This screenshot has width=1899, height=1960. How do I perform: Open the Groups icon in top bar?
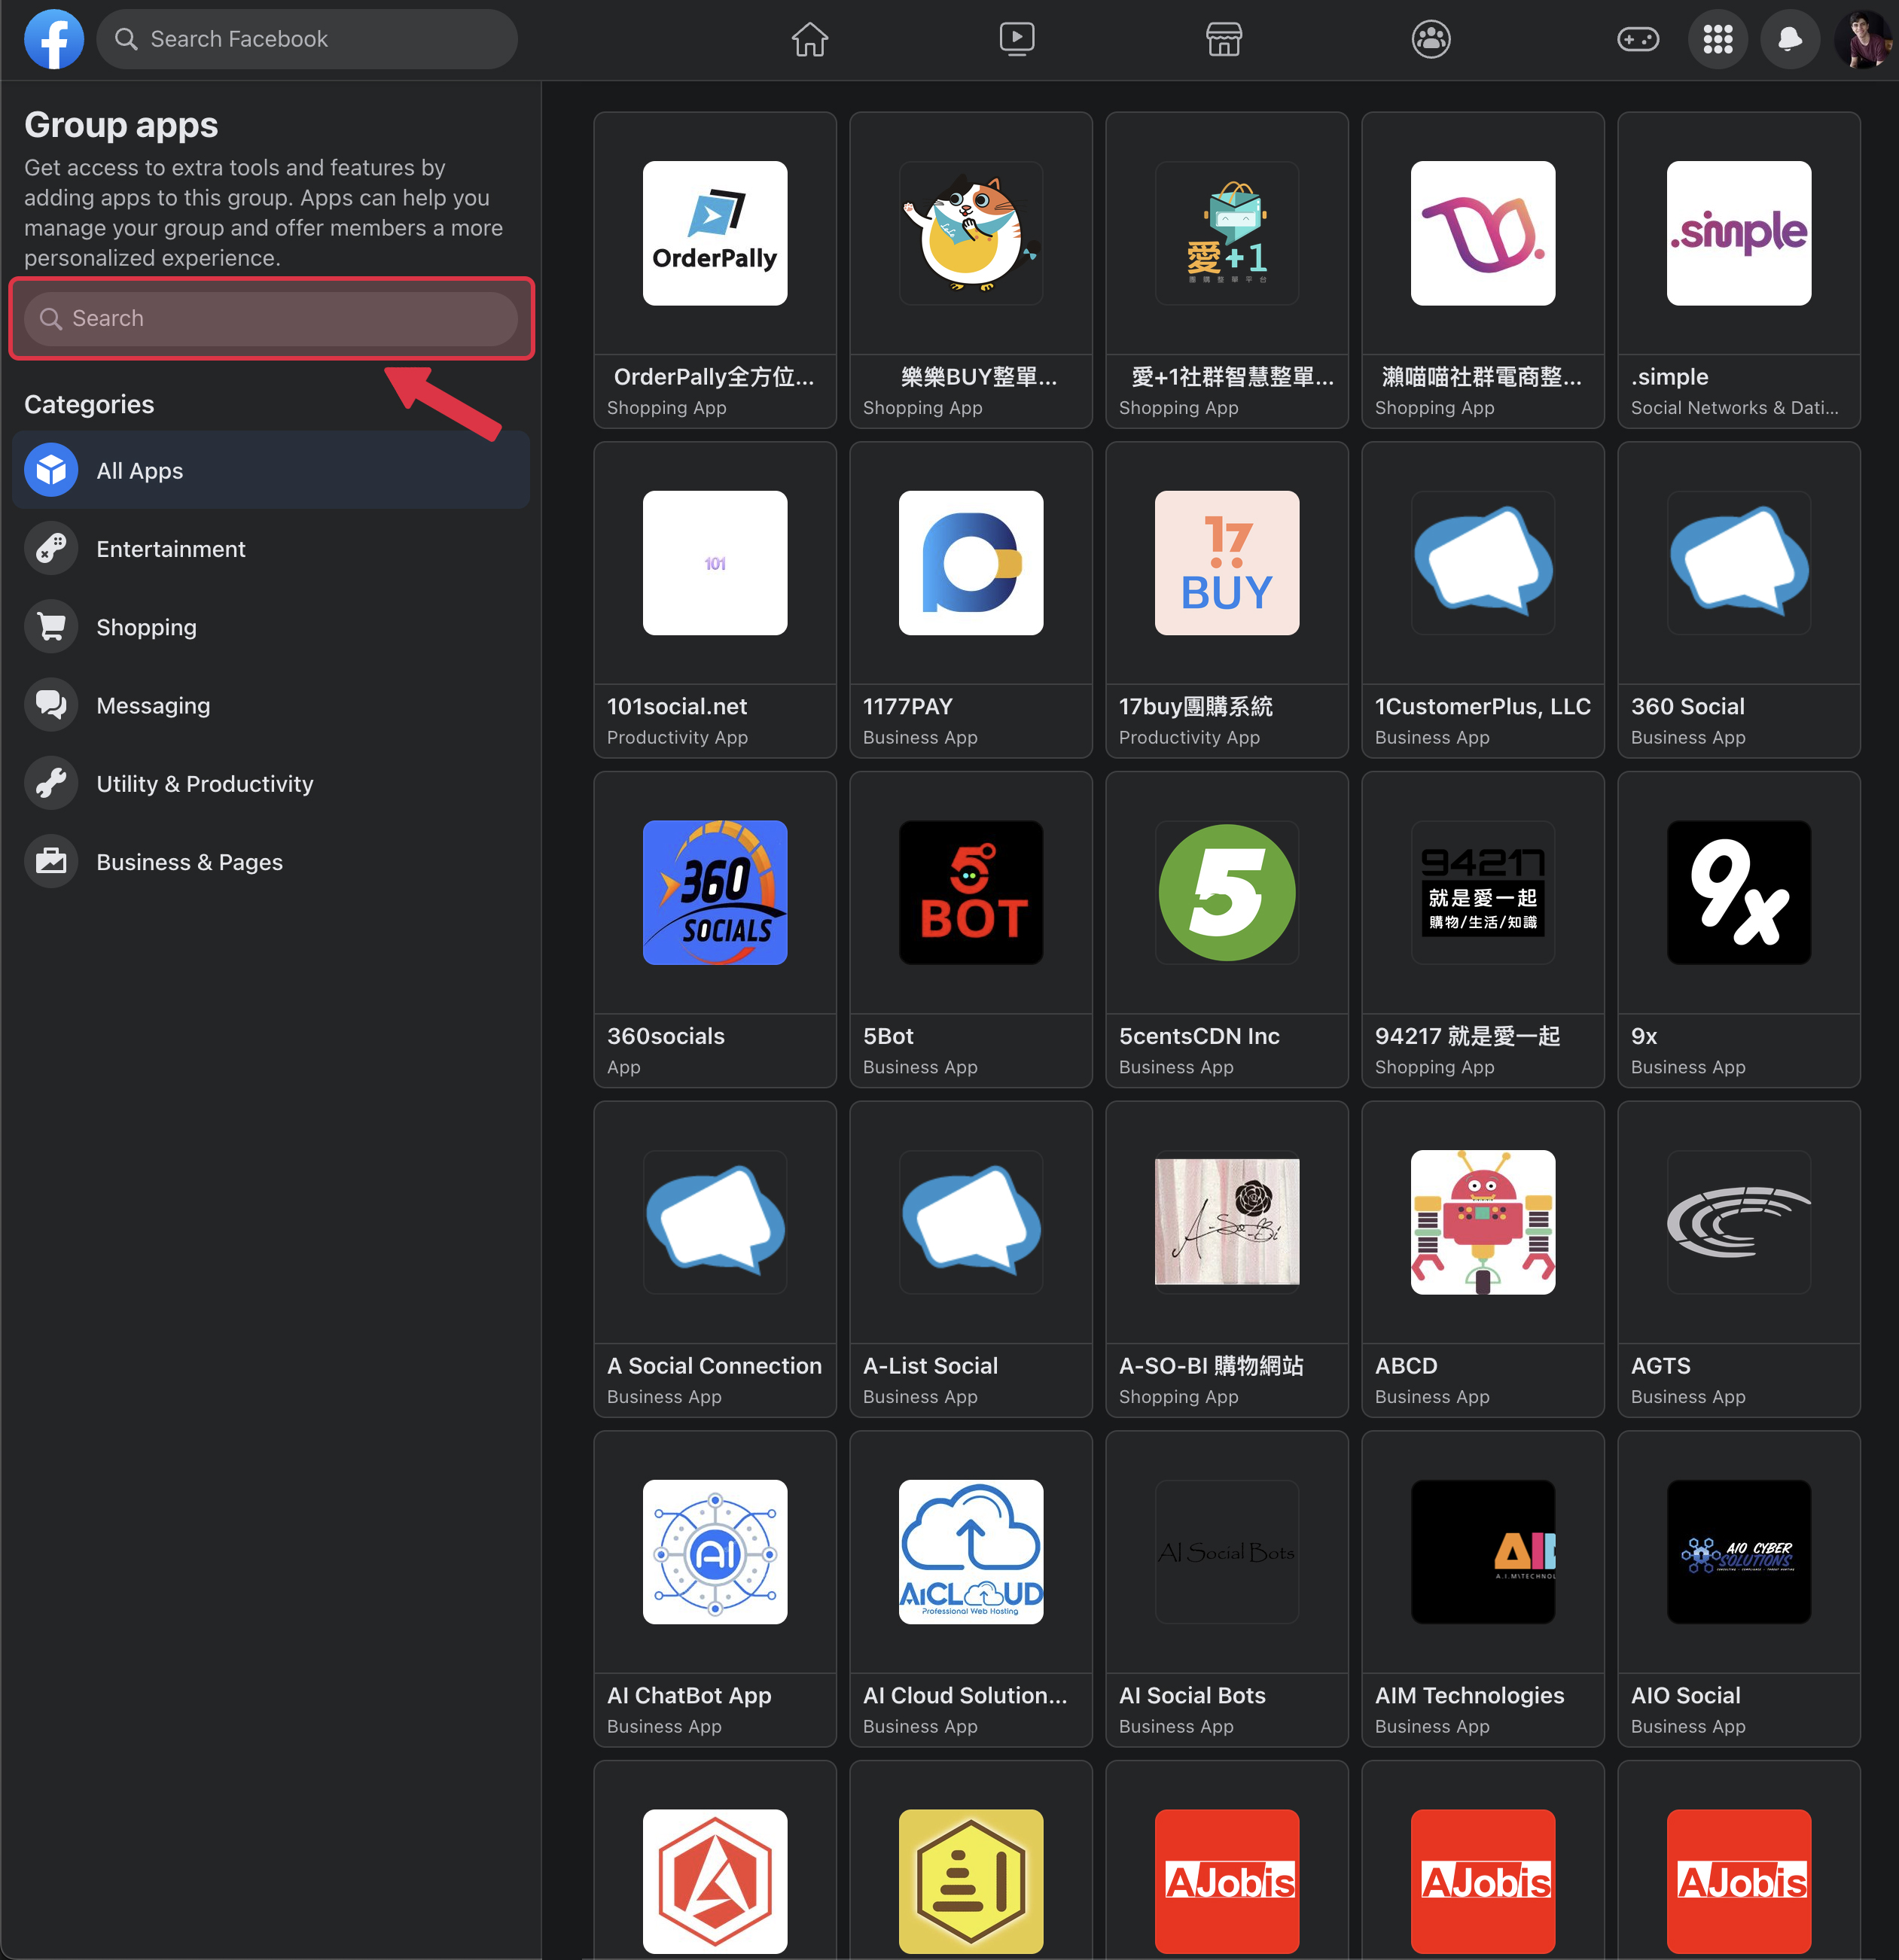click(x=1431, y=39)
